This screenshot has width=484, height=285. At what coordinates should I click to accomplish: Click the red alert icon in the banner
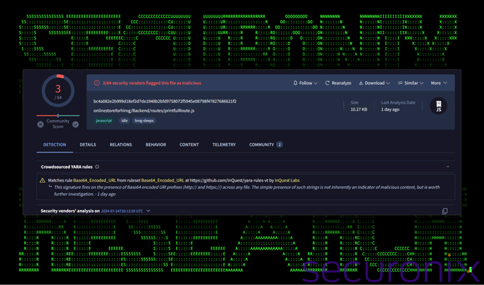97,83
